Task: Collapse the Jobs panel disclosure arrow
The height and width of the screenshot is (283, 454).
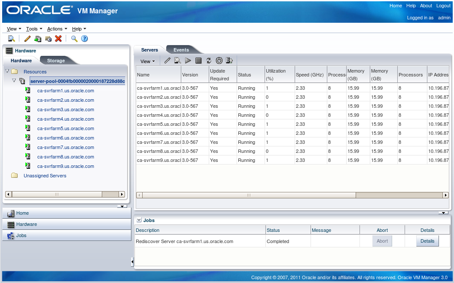Action: (x=139, y=220)
